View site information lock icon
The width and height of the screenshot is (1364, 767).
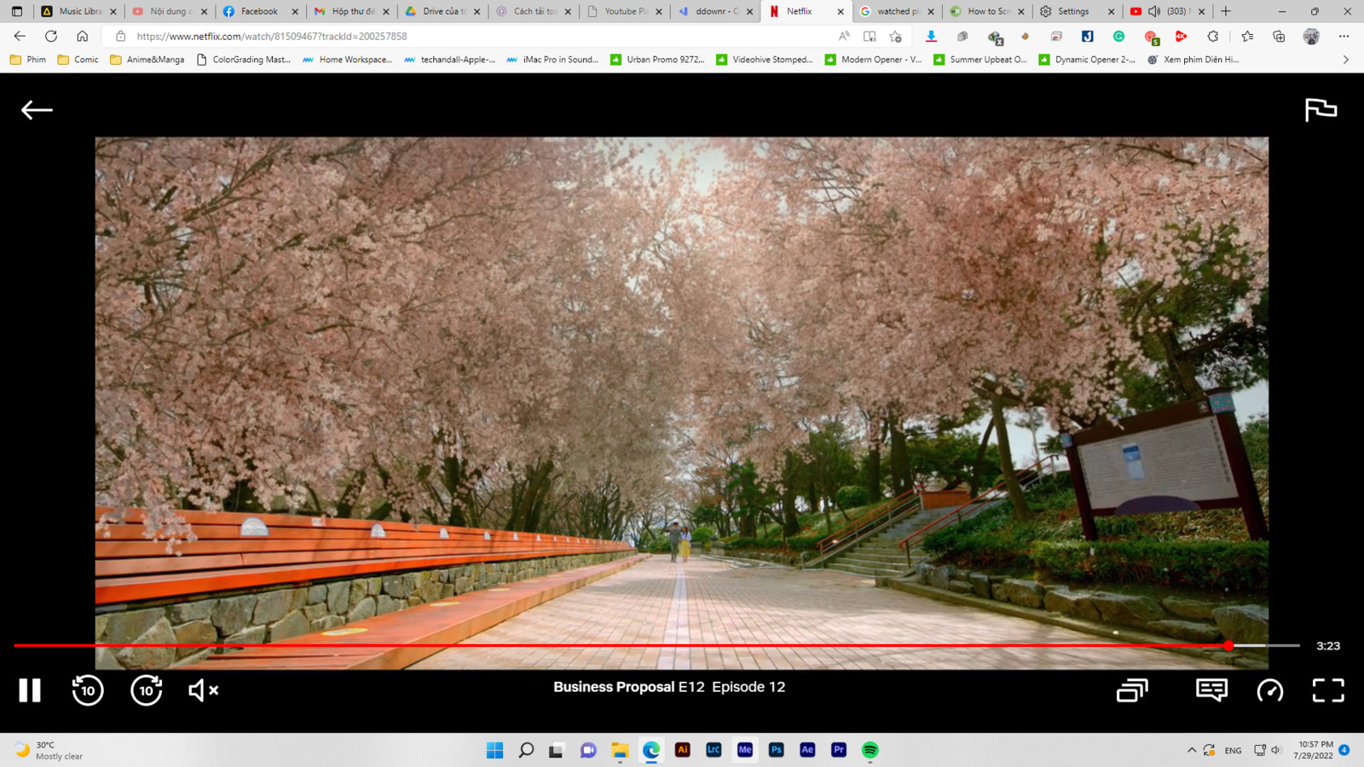tap(120, 37)
